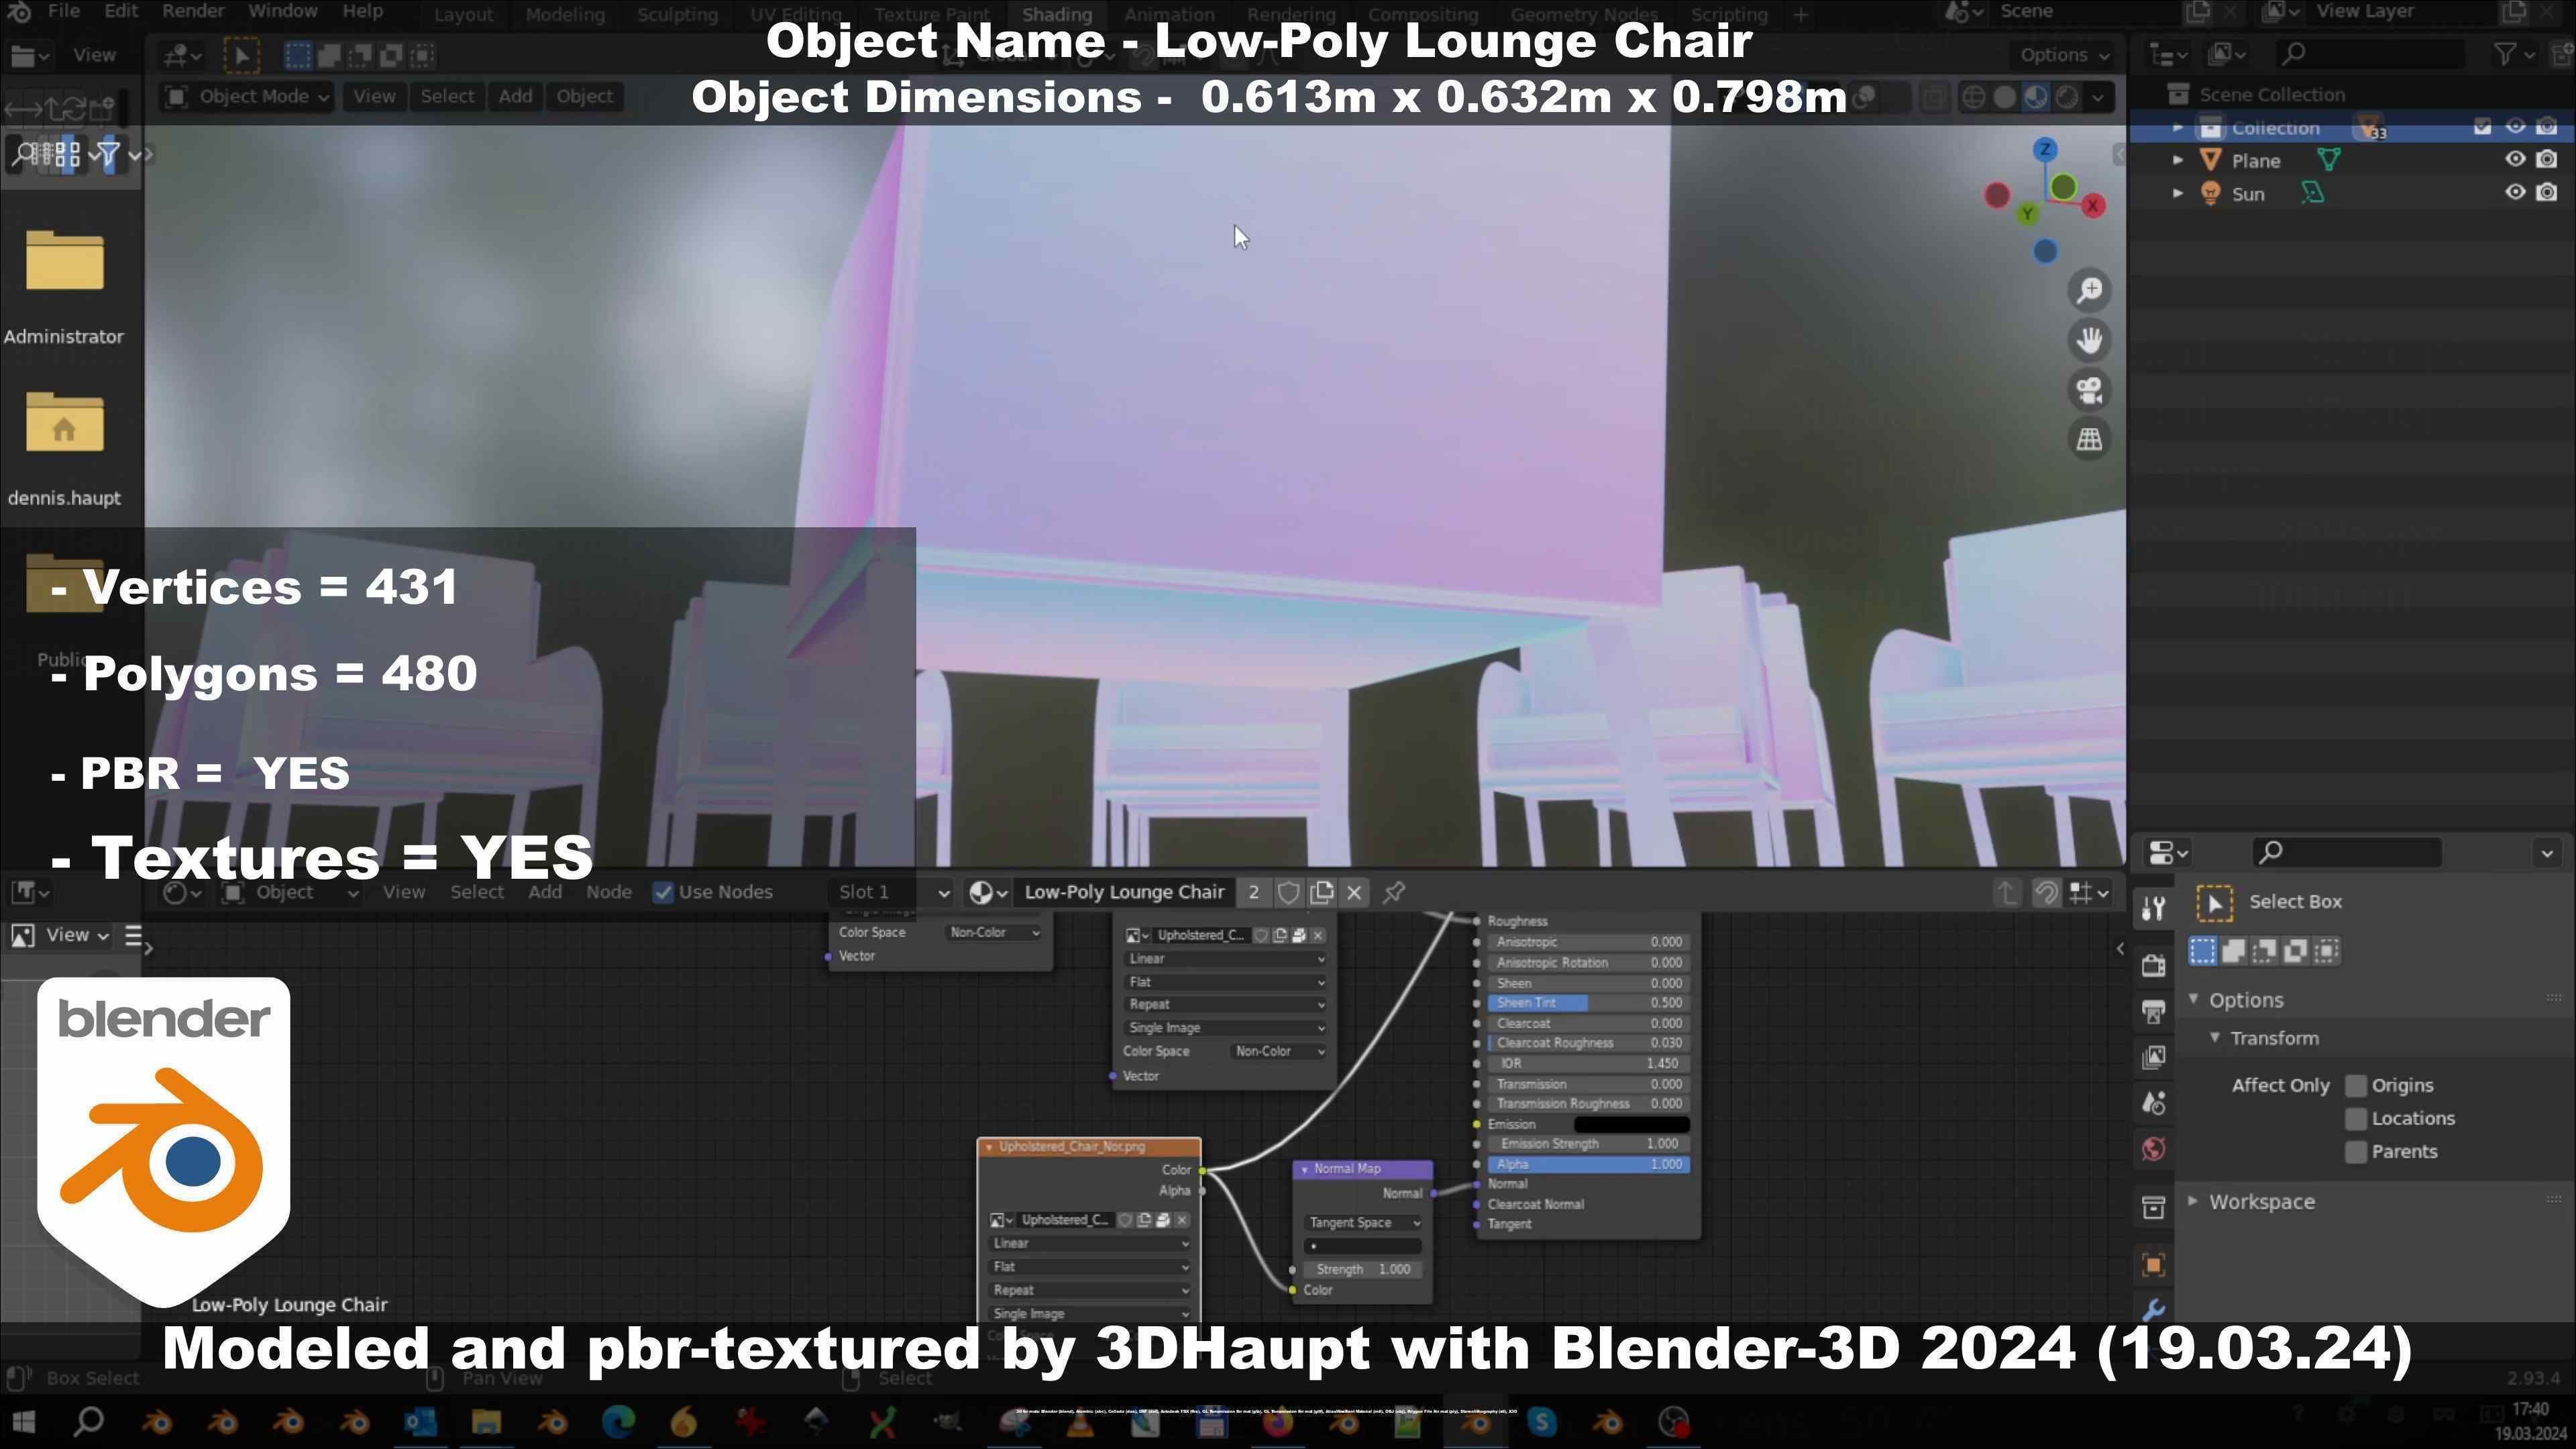Screen dimensions: 2576x1449
Task: Toggle camera view icon in the viewport
Action: [x=2089, y=390]
